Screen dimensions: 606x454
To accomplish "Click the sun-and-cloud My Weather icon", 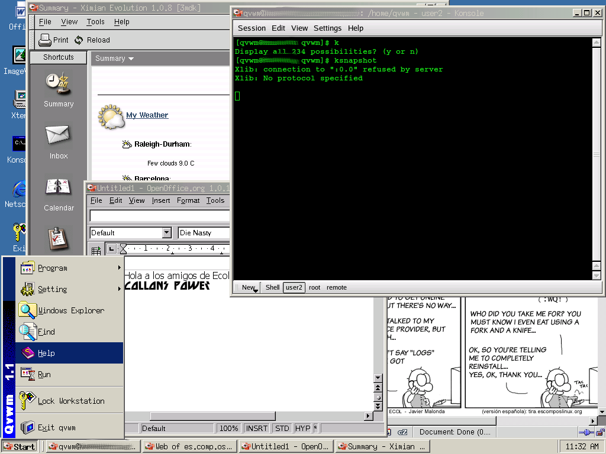I will point(111,116).
